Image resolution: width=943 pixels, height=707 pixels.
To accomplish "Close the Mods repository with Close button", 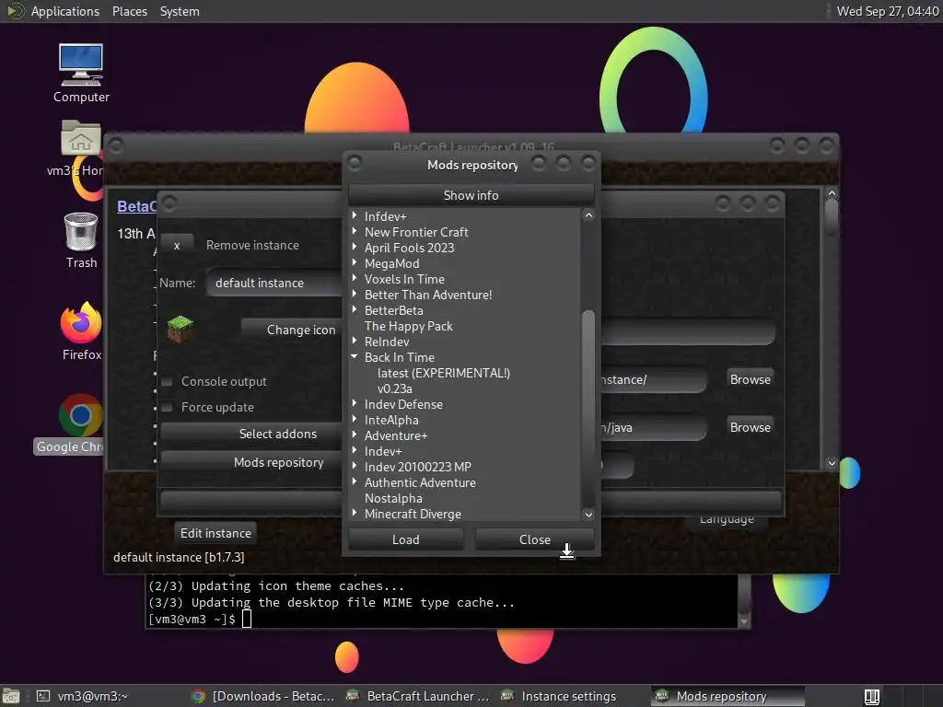I will click(x=535, y=539).
